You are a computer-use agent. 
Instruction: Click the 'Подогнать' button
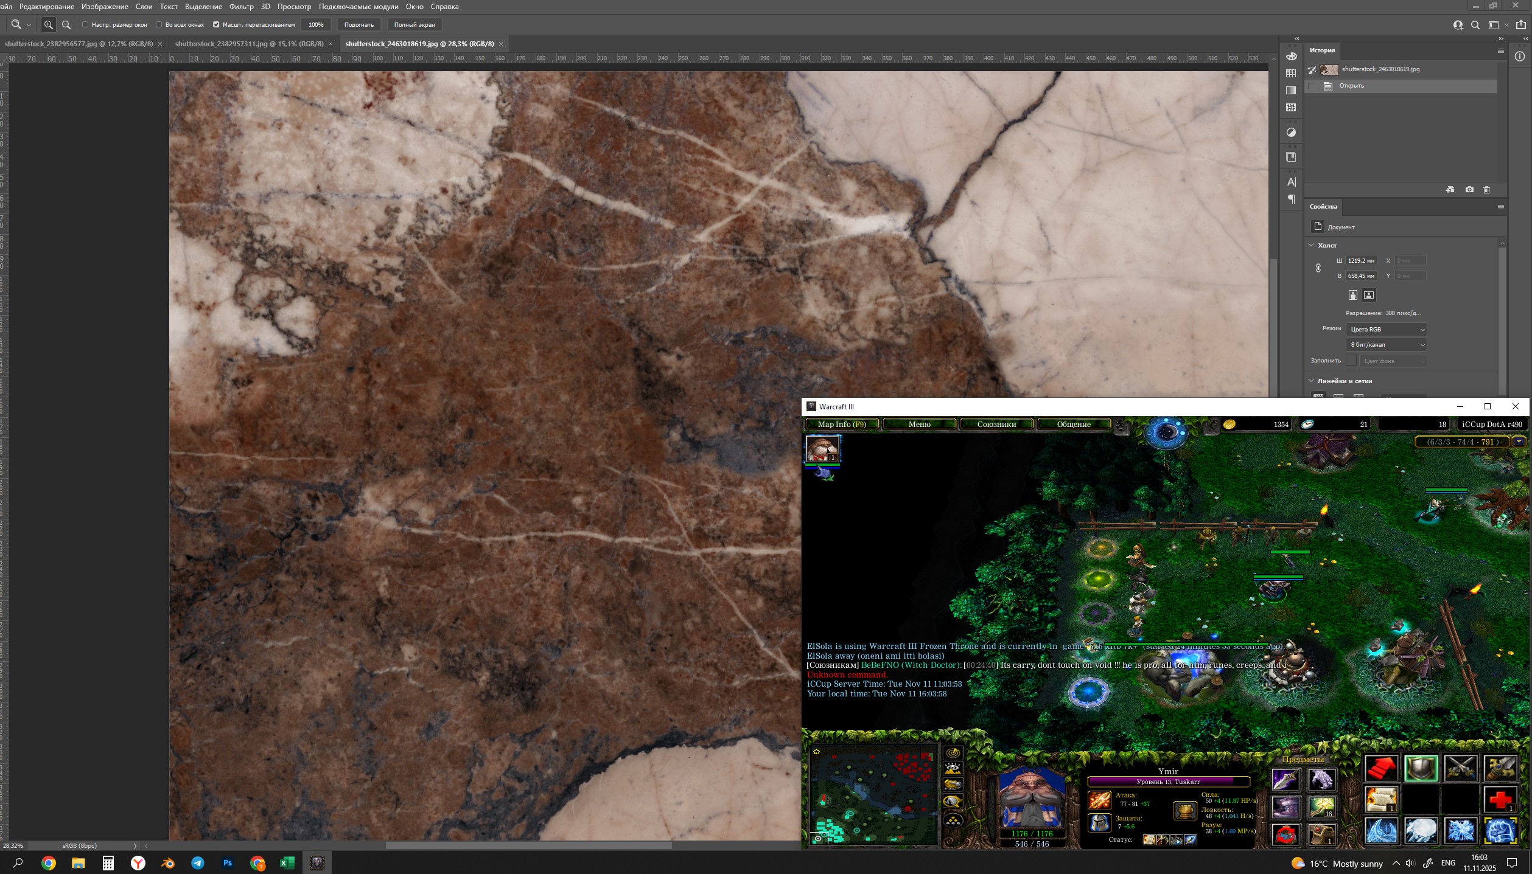[x=359, y=25]
